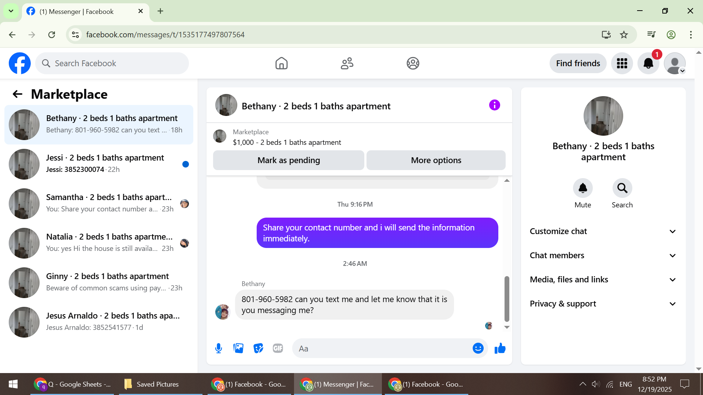Expand the Customize chat section
This screenshot has width=703, height=395.
(603, 231)
